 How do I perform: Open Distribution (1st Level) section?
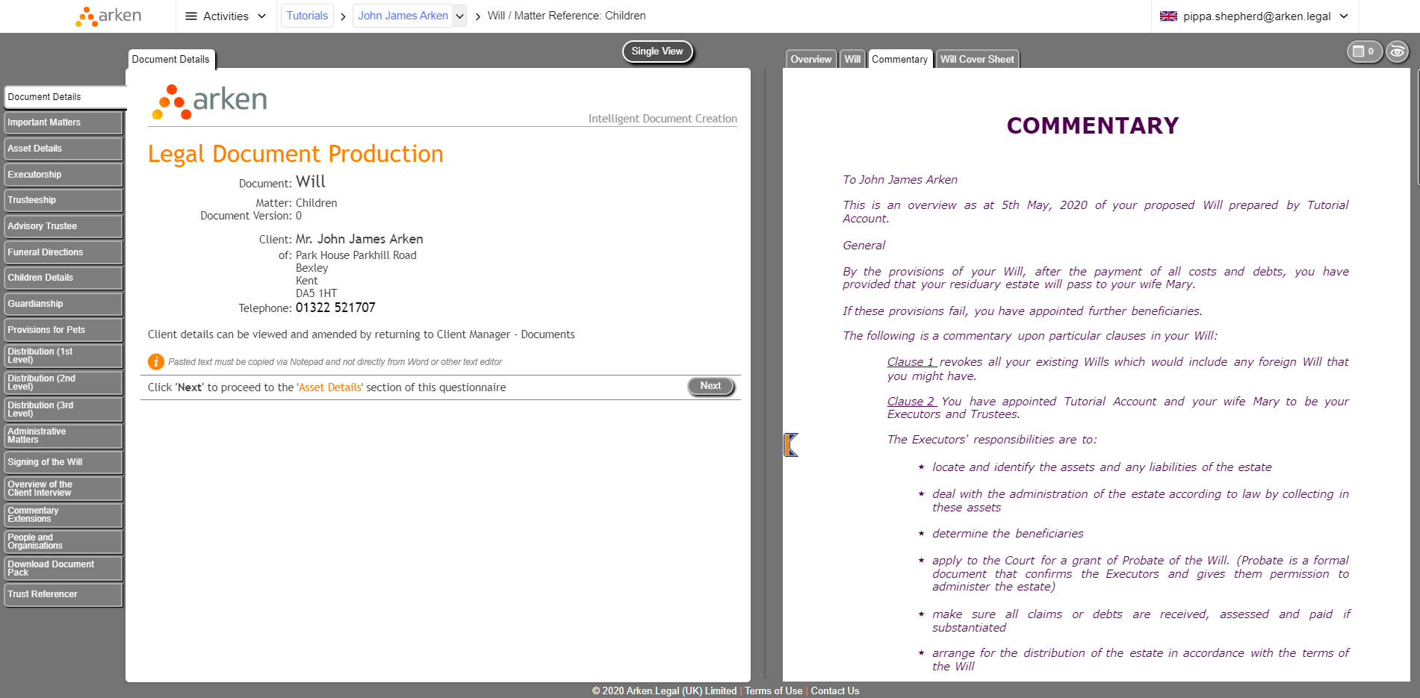coord(63,356)
